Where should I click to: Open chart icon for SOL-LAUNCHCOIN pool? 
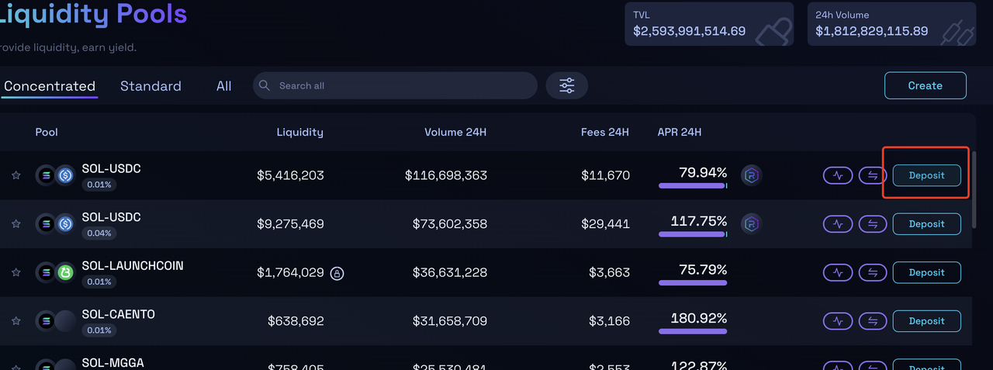(837, 272)
